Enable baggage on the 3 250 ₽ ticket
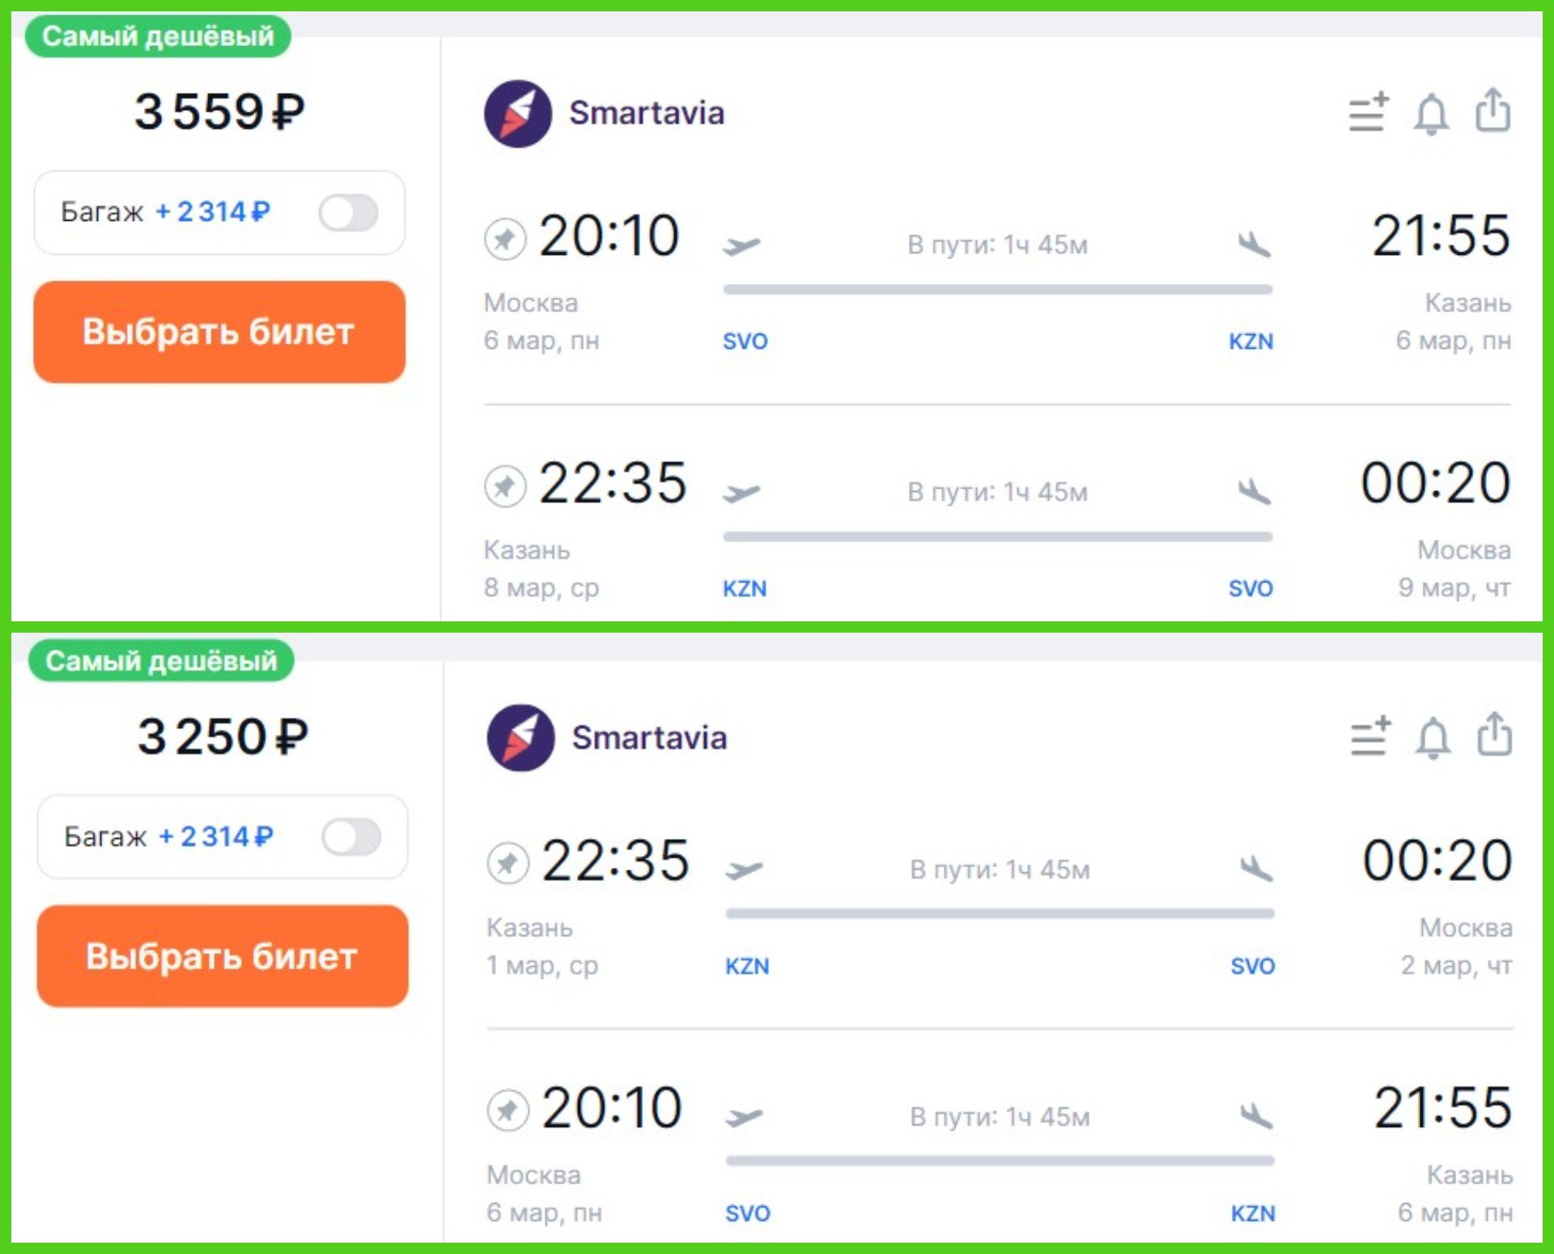This screenshot has width=1554, height=1254. point(351,837)
